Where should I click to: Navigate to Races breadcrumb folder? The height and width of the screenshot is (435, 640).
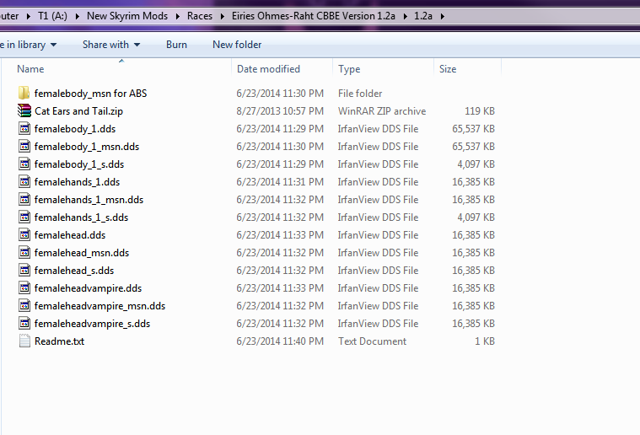[x=200, y=16]
